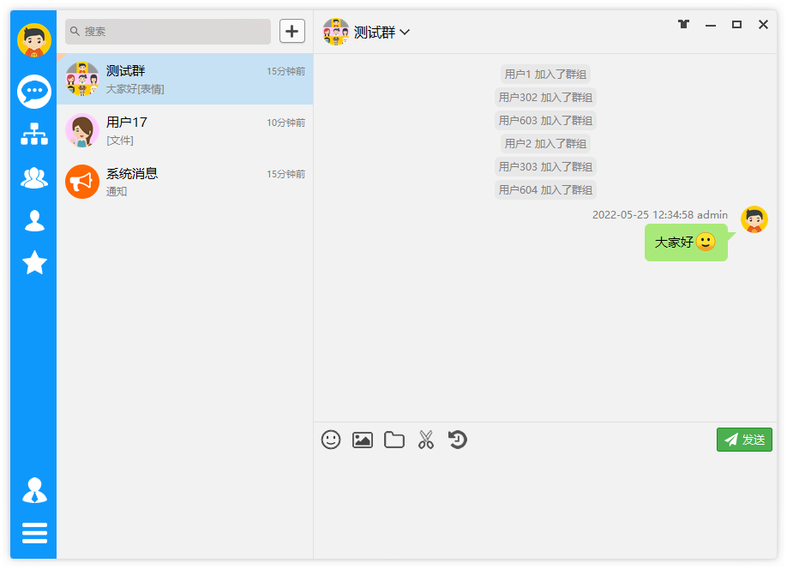Click the 用户2 加入了群组 notice
This screenshot has height=569, width=787.
[545, 143]
